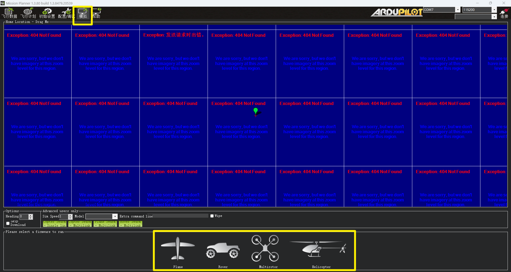The height and width of the screenshot is (272, 511).
Task: Open the 配置/调试 config tuning menu
Action: click(x=66, y=13)
